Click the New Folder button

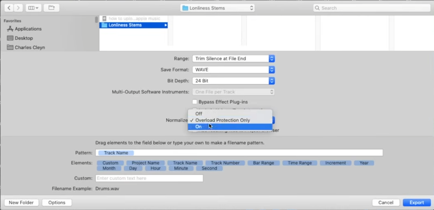click(21, 202)
